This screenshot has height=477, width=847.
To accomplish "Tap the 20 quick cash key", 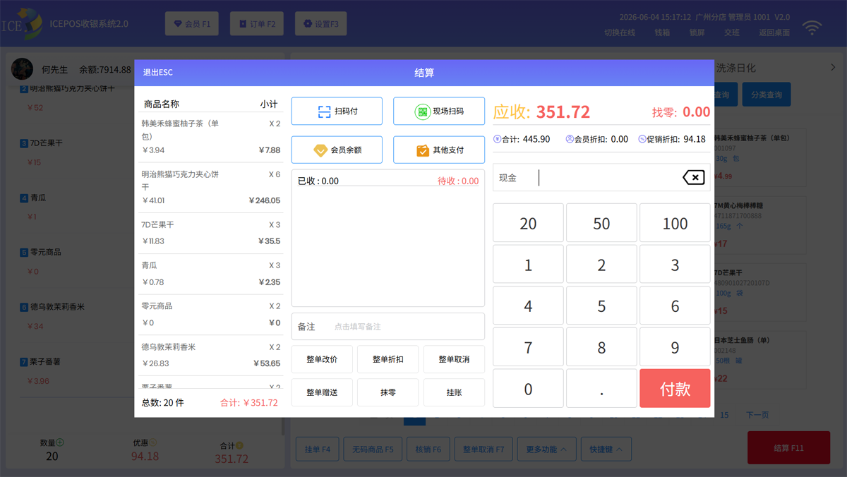I will (528, 223).
